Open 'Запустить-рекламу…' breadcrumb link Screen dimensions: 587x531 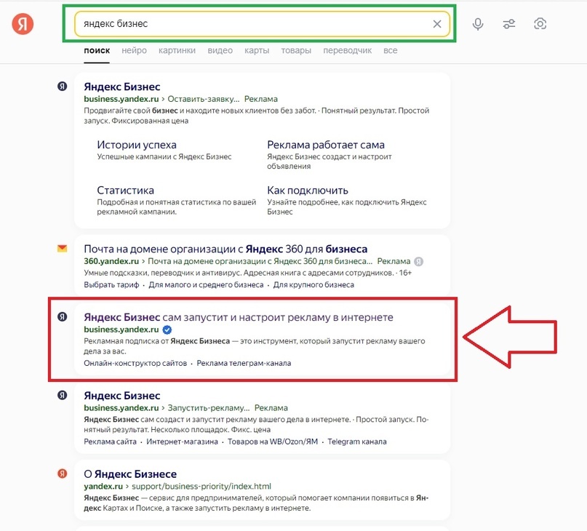pos(209,408)
